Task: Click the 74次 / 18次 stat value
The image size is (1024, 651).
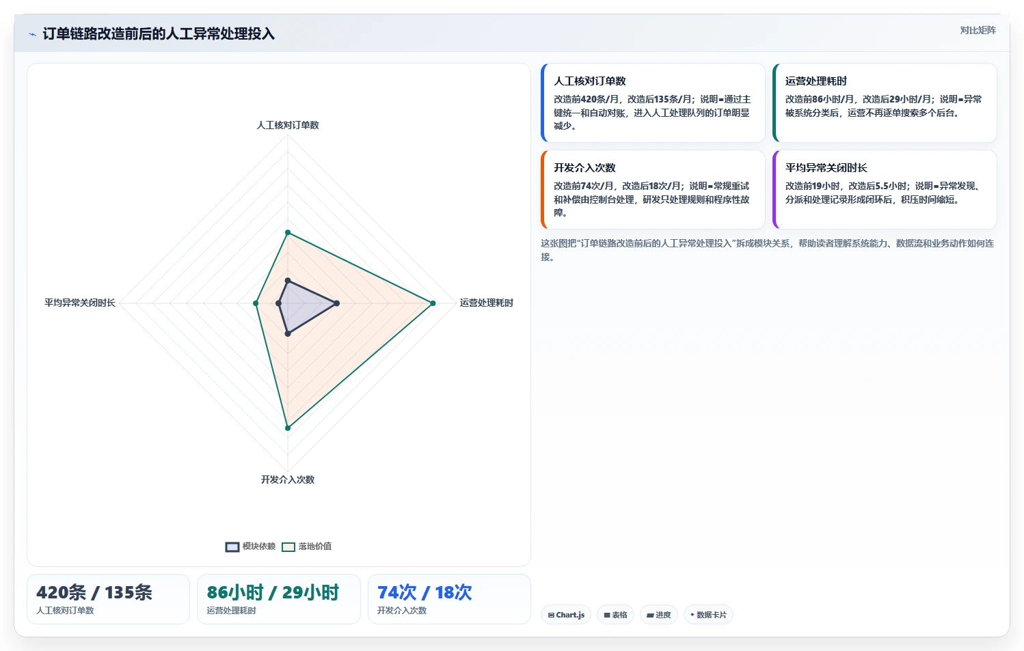Action: point(425,593)
